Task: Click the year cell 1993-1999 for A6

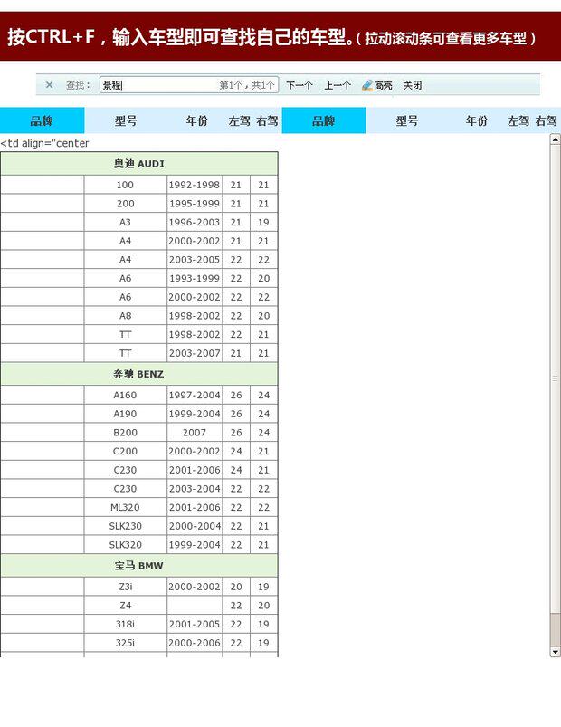Action: [x=195, y=278]
